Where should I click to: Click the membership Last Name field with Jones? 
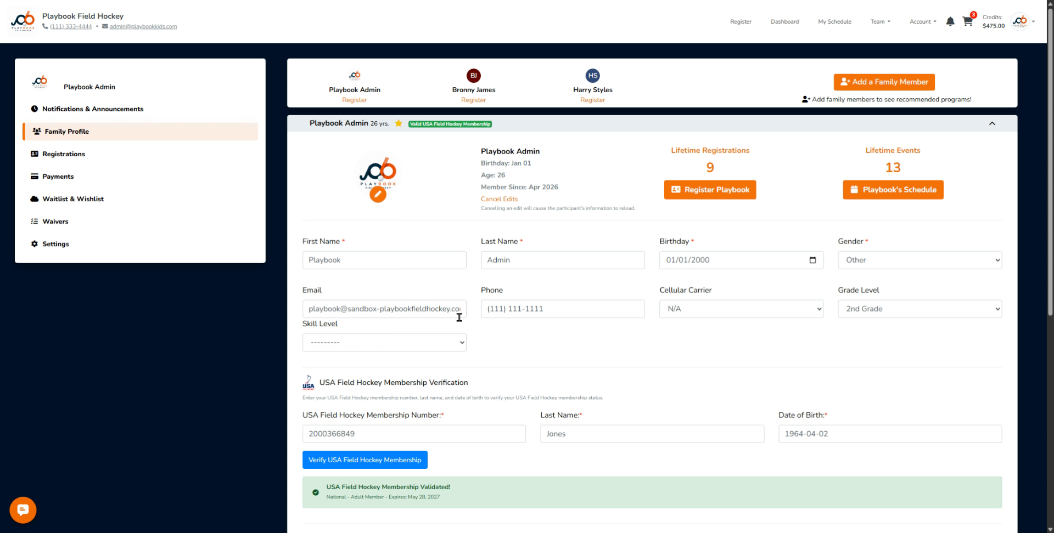coord(652,434)
